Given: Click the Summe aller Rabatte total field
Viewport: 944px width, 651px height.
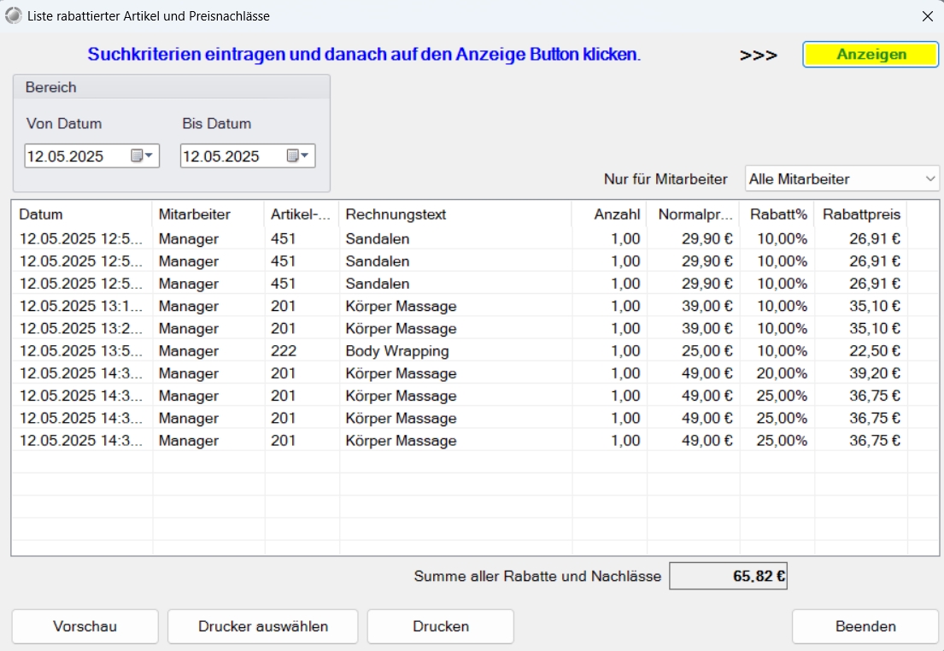Looking at the screenshot, I should [x=728, y=576].
